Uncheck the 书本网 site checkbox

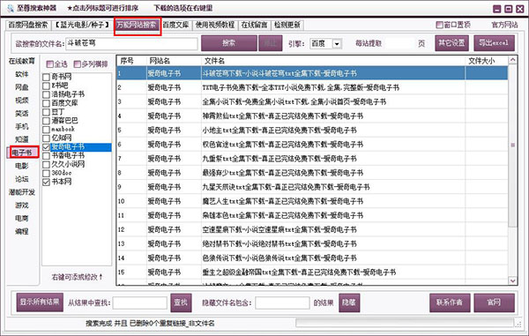(x=46, y=182)
